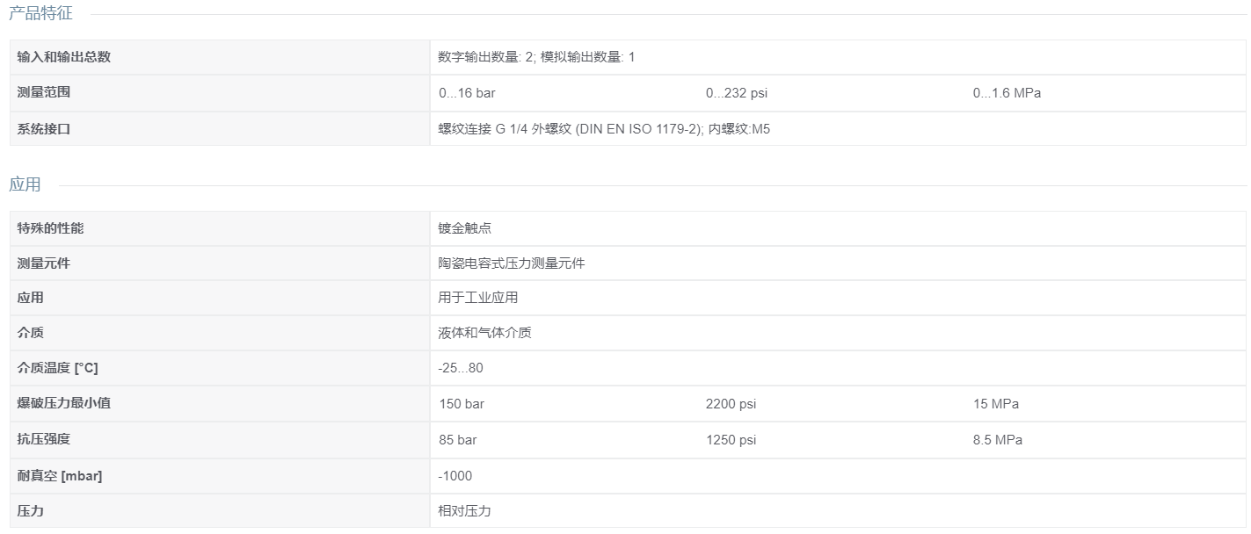This screenshot has width=1251, height=534.
Task: Click the -25...80 temperature value
Action: [460, 368]
